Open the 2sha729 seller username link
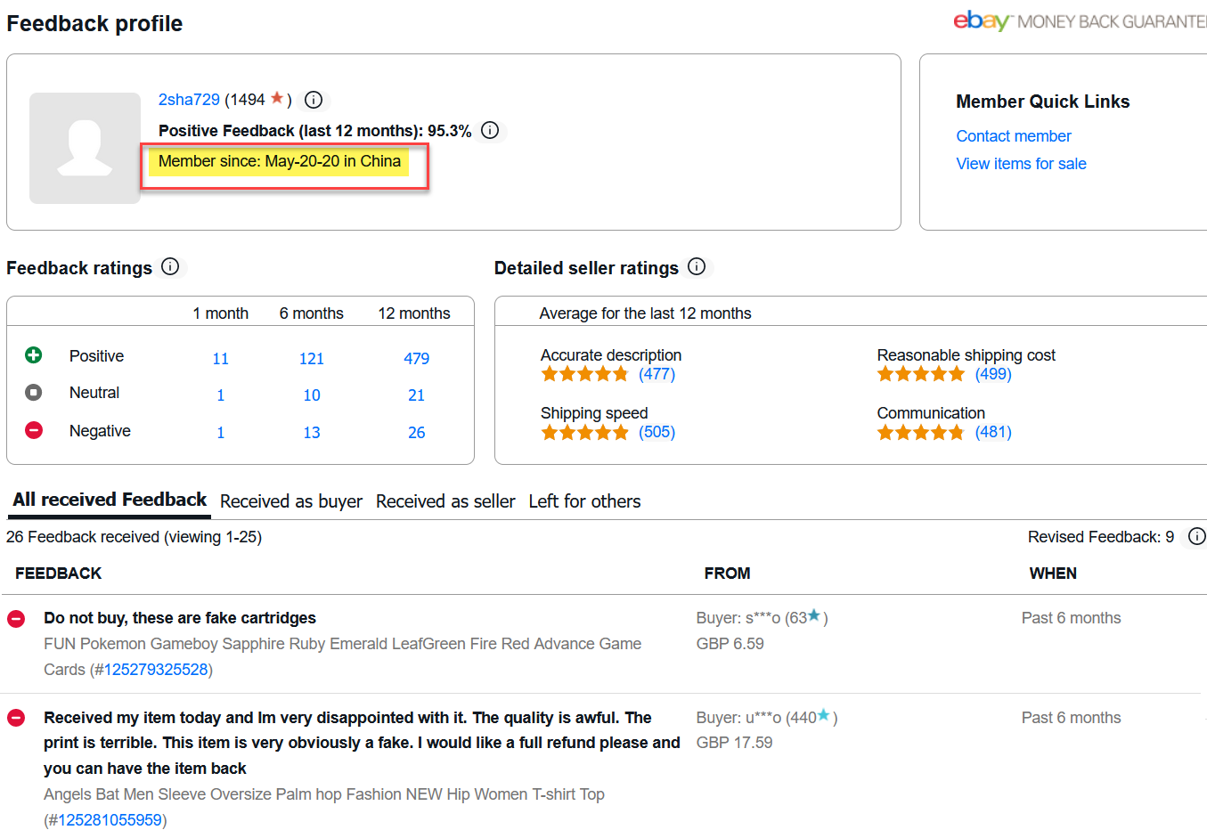 pos(189,100)
